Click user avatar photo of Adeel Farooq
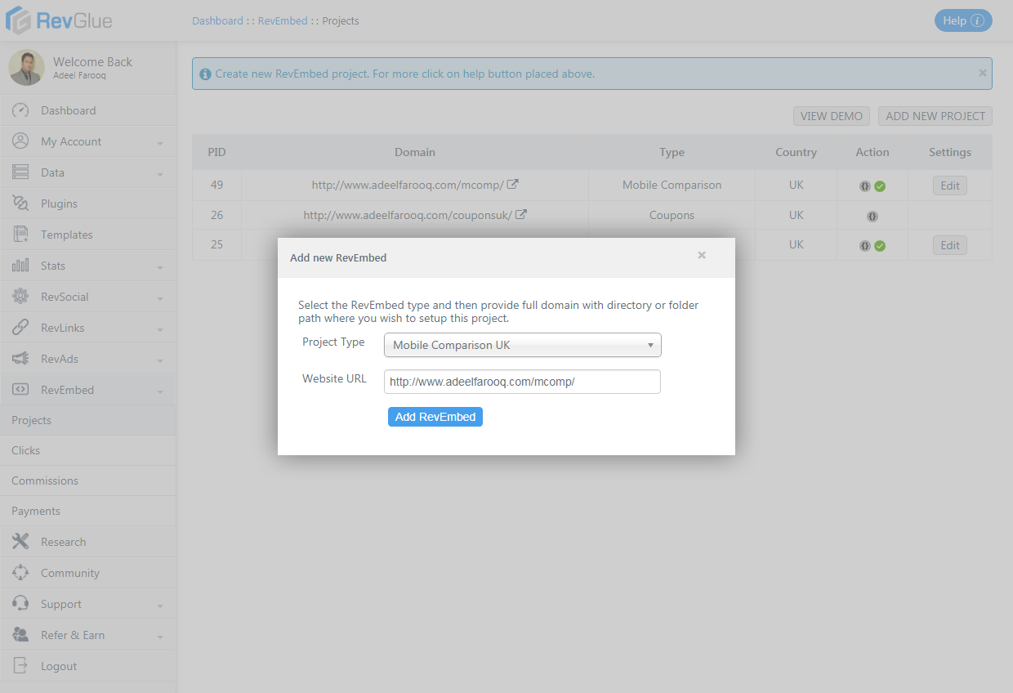This screenshot has width=1013, height=693. click(x=27, y=68)
